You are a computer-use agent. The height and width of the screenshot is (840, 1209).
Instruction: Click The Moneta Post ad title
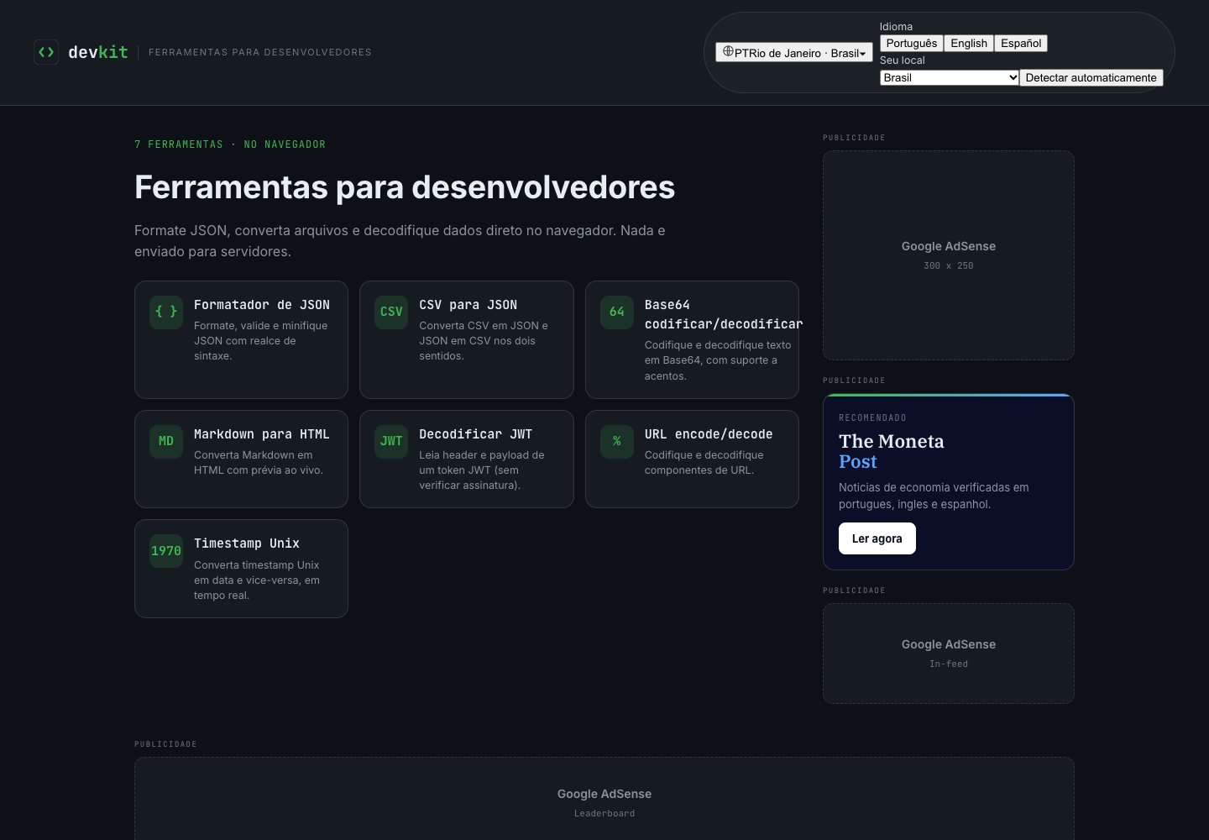click(892, 451)
